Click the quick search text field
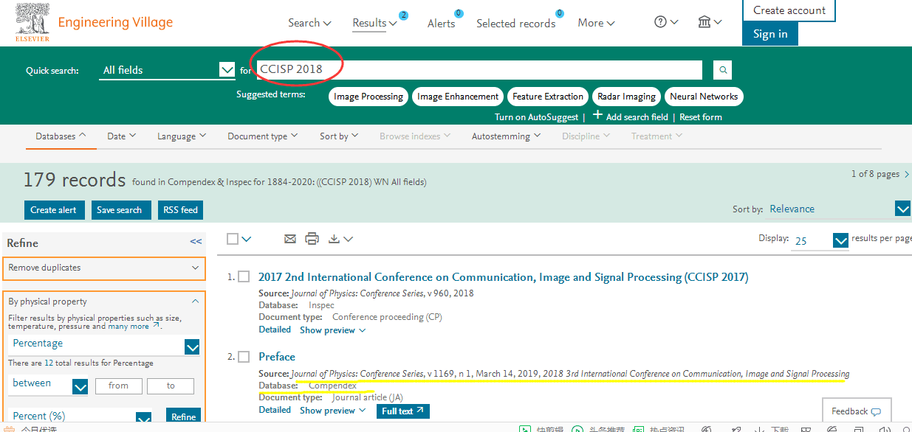Image resolution: width=912 pixels, height=432 pixels. coord(480,70)
